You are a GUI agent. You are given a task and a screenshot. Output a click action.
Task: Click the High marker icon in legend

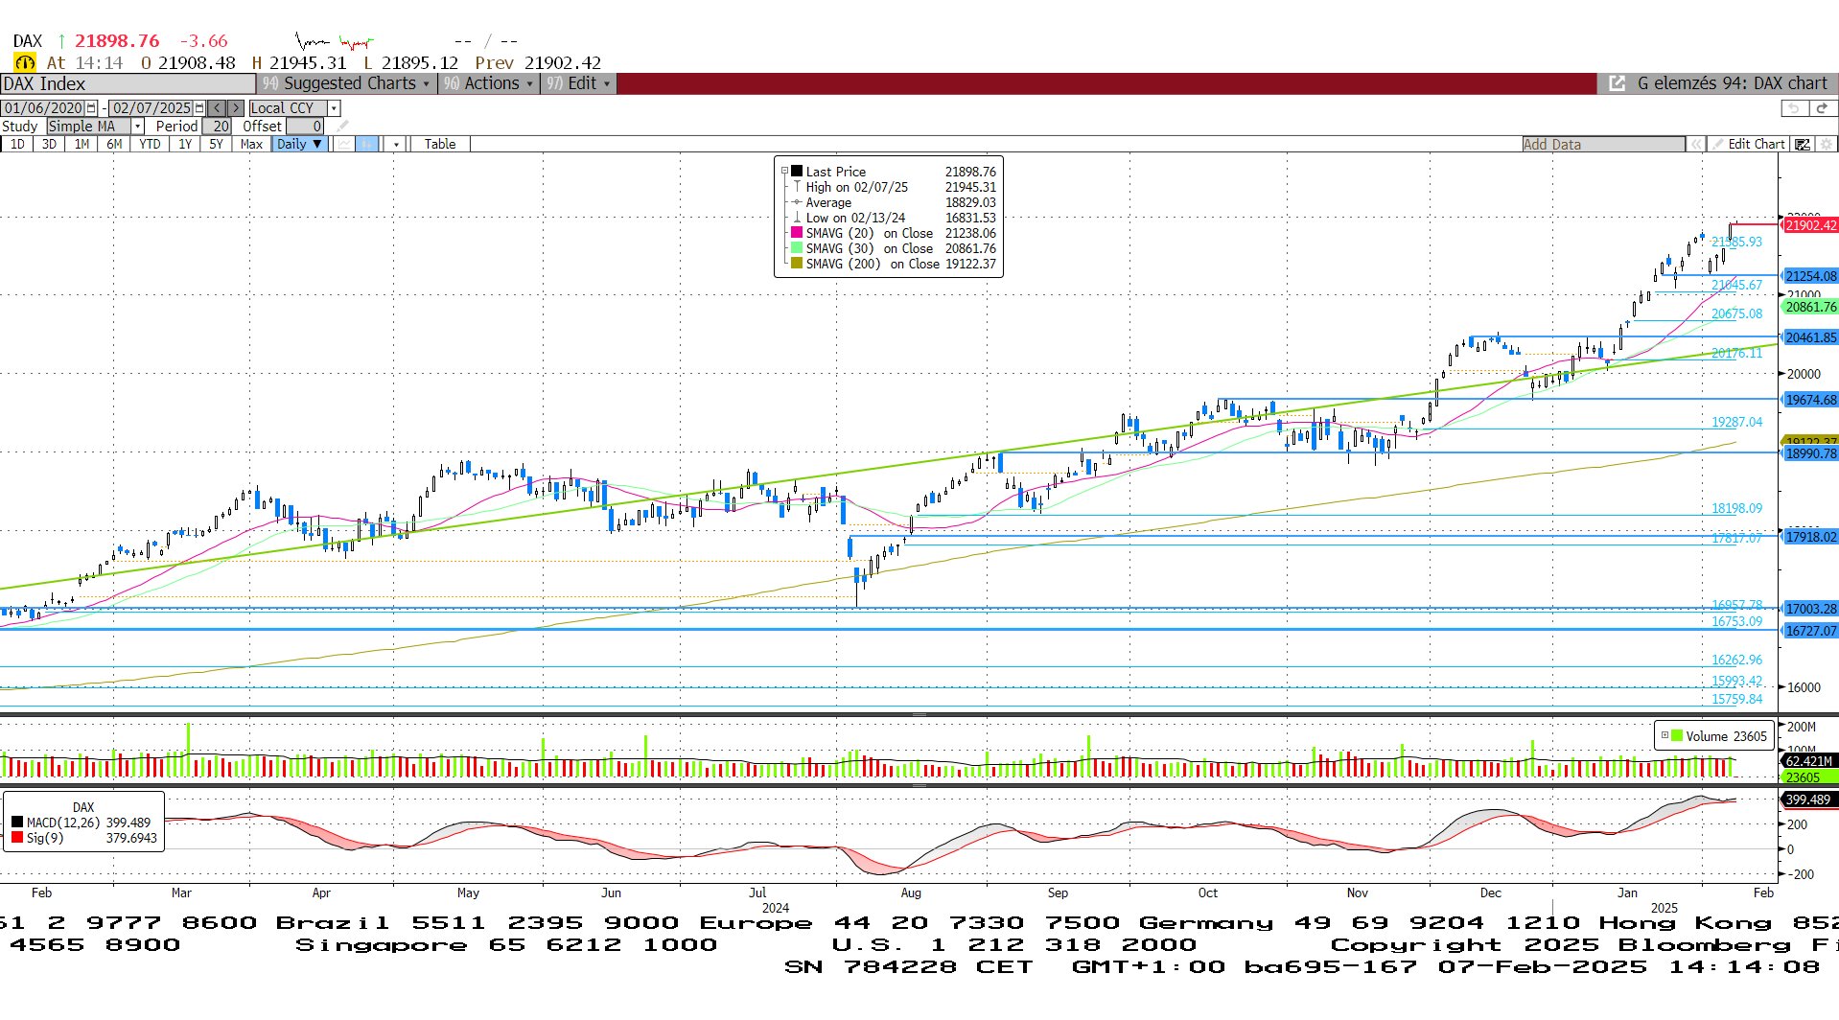(796, 187)
